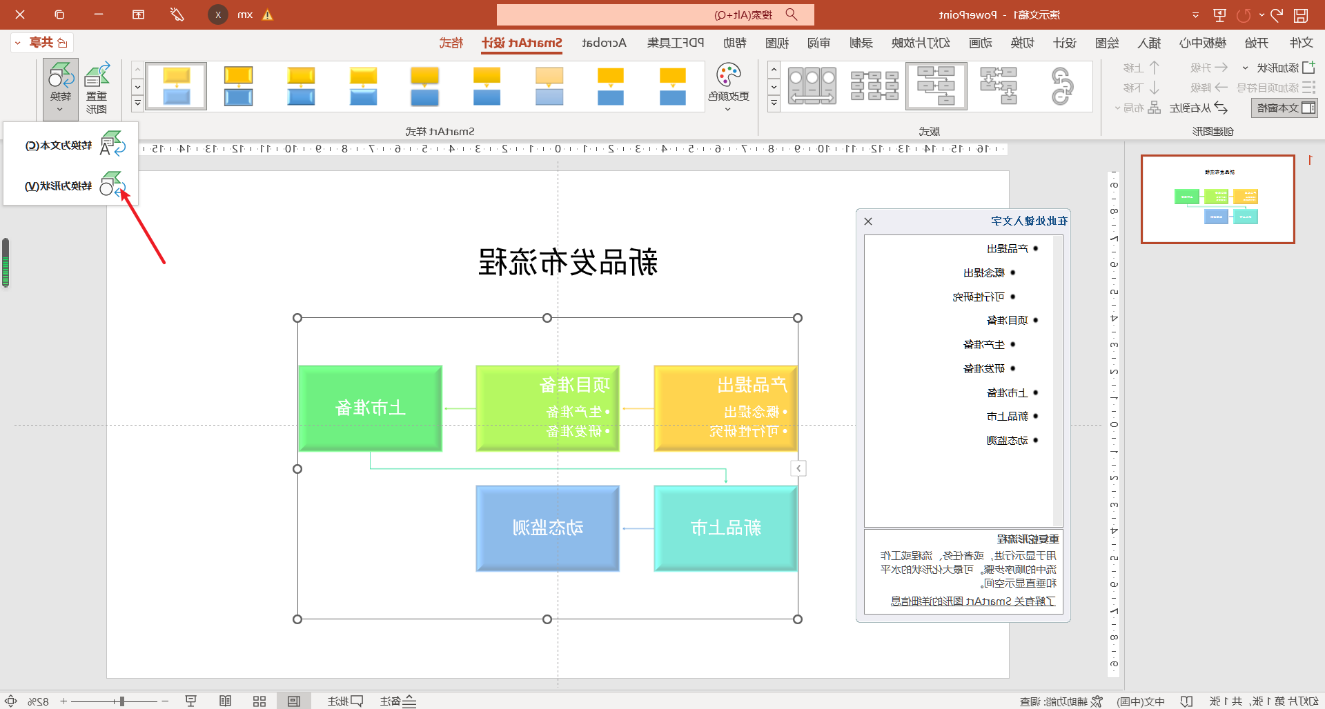The image size is (1325, 709).
Task: Select the three-circle horizontal arrow layout thumbnail
Action: [x=812, y=86]
